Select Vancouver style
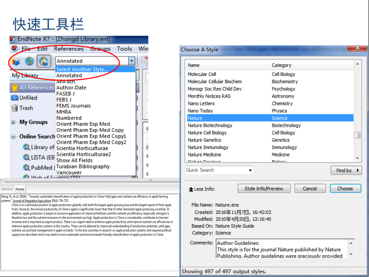Viewport: 369px width, 277px height. [95, 173]
